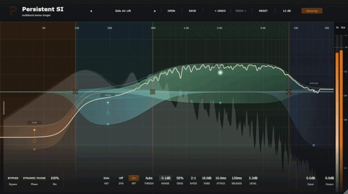Click the blue downward triangle range marker

[314, 145]
